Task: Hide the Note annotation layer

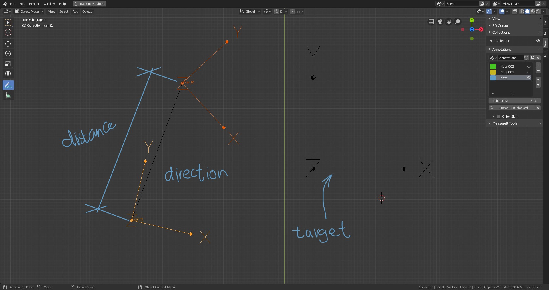Action: coord(529,78)
